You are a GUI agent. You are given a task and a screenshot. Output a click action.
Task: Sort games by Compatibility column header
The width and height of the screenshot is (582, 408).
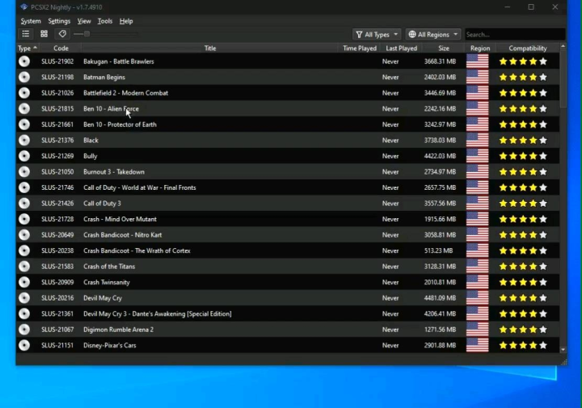tap(527, 48)
